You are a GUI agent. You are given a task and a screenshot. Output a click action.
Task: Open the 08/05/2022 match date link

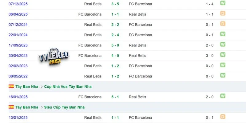(18, 76)
